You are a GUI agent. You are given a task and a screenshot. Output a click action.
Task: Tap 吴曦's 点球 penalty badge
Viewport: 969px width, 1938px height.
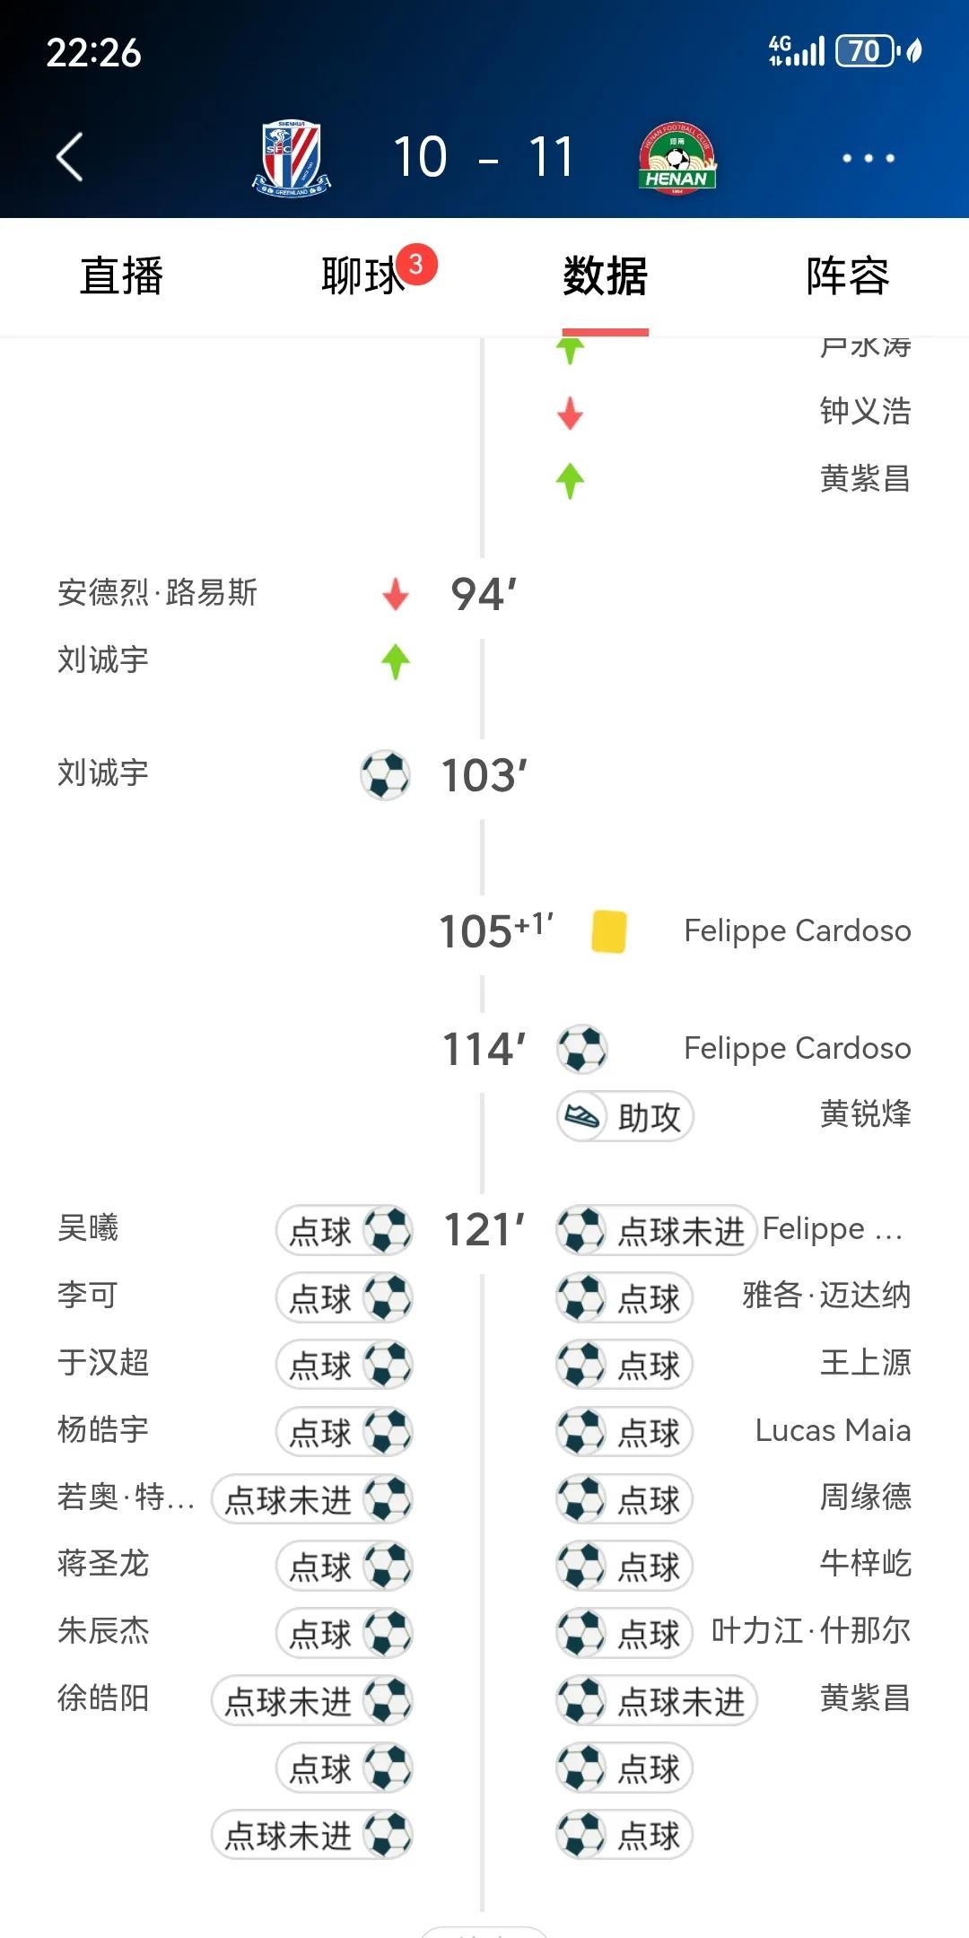point(345,1230)
